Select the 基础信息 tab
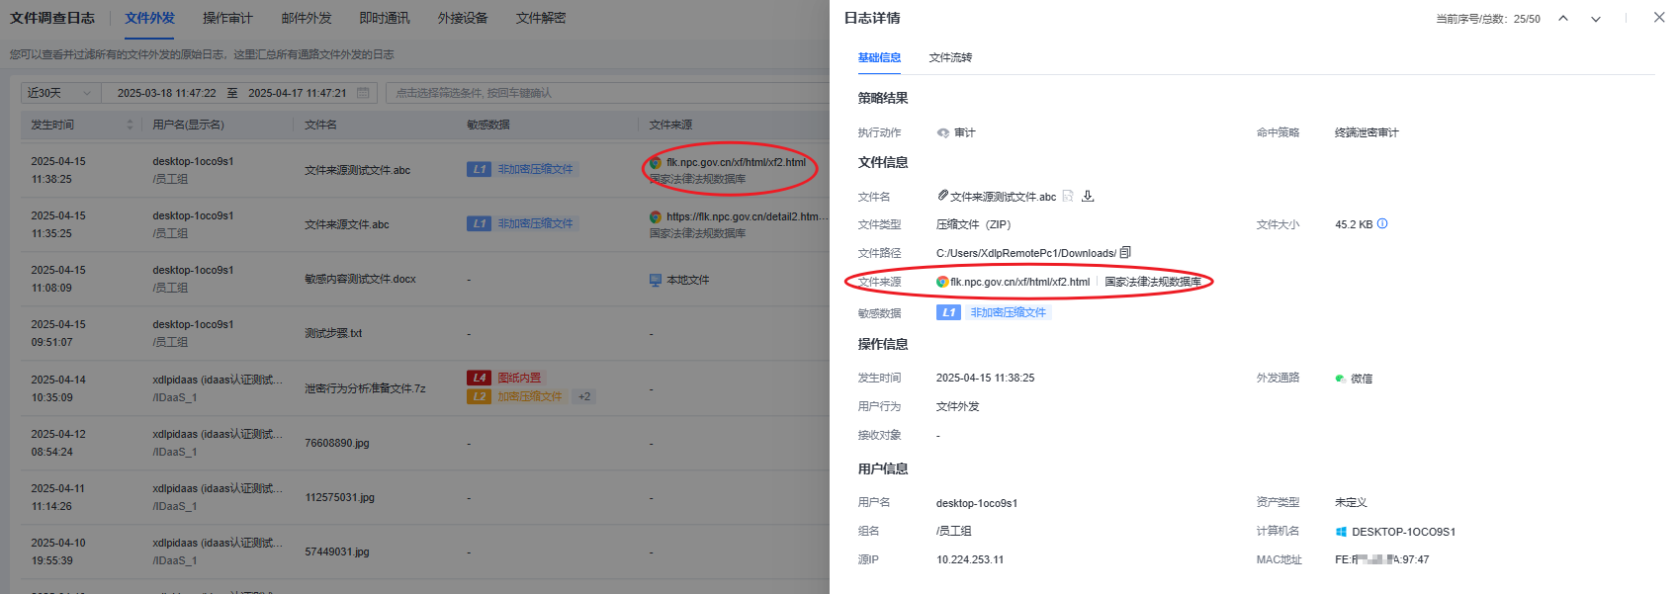 click(879, 57)
